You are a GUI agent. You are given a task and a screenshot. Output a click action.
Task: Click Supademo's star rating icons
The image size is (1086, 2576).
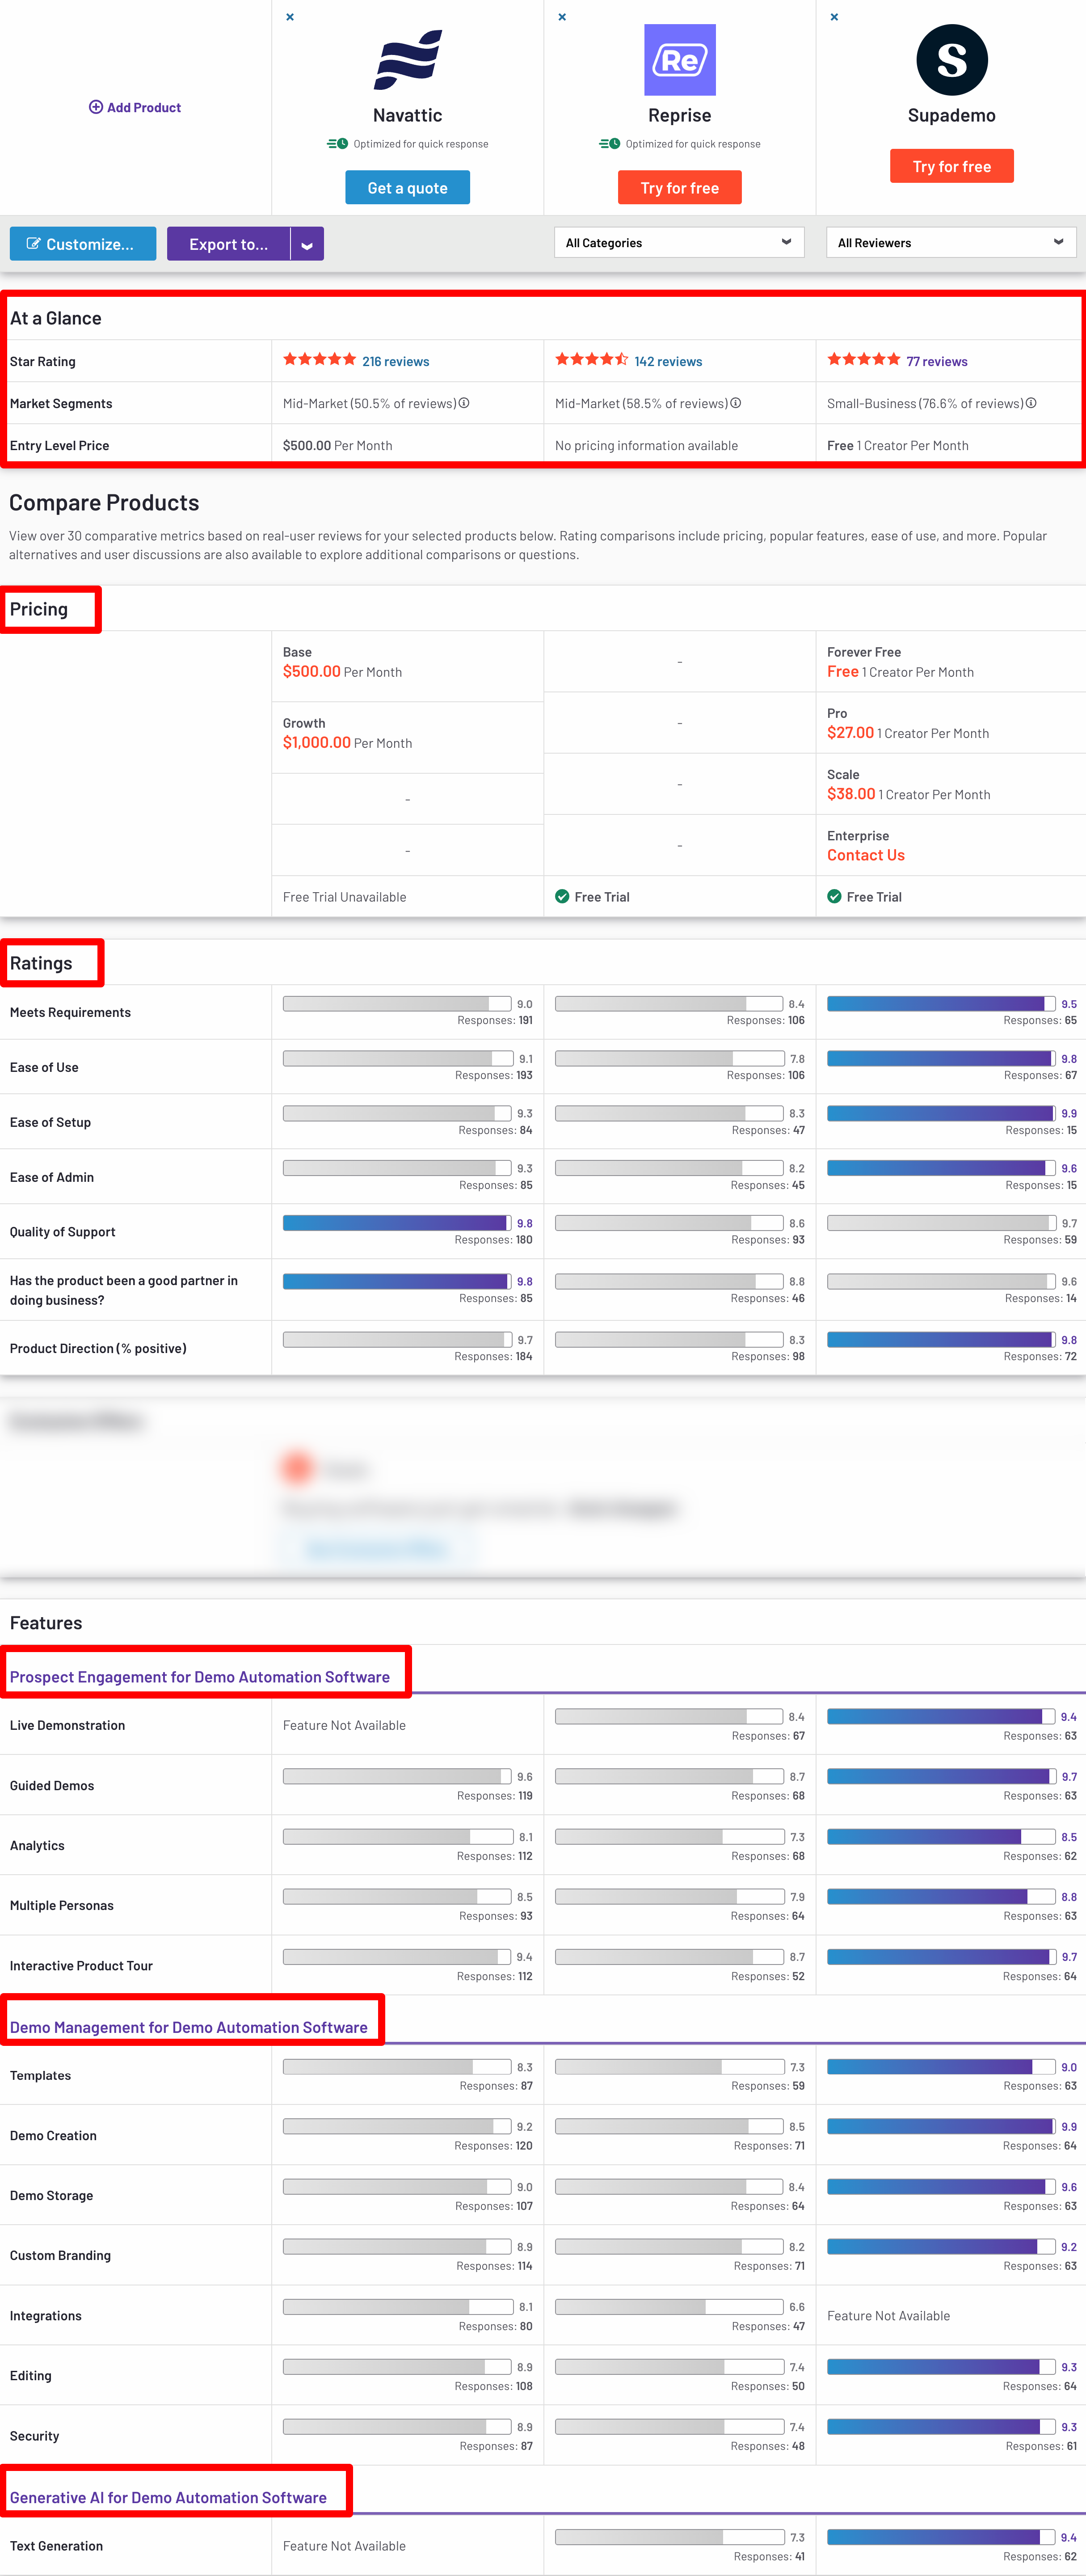point(863,359)
